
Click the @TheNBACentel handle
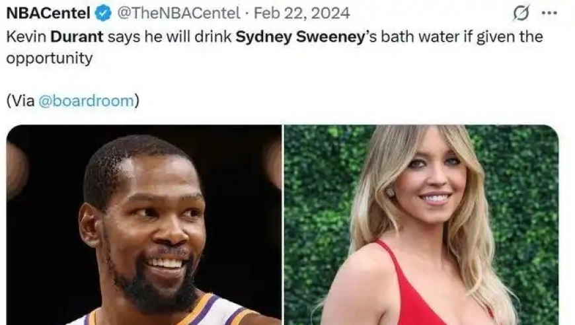(x=178, y=13)
